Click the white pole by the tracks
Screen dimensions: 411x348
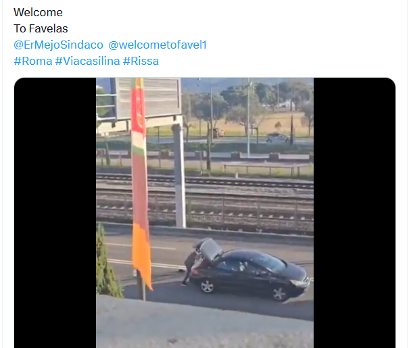[179, 176]
